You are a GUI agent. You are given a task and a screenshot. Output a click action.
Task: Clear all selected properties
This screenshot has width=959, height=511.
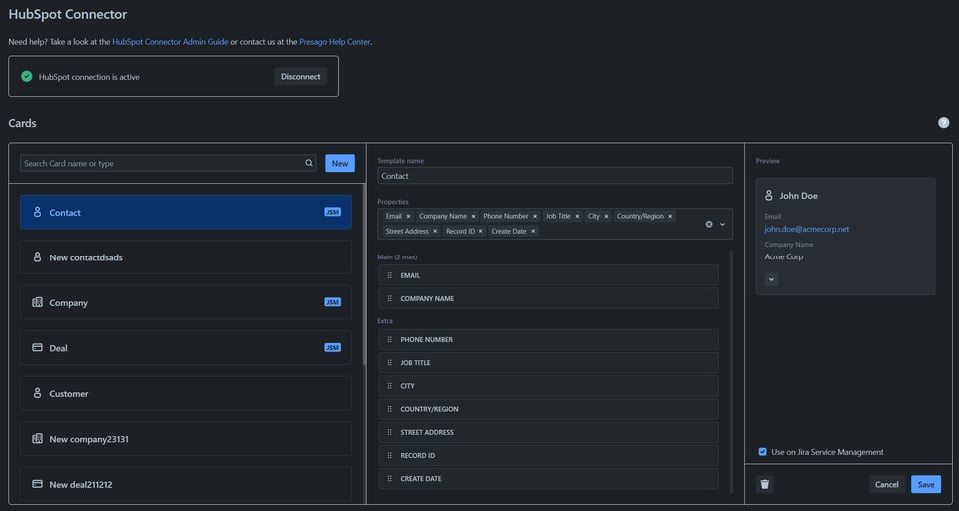click(x=709, y=224)
